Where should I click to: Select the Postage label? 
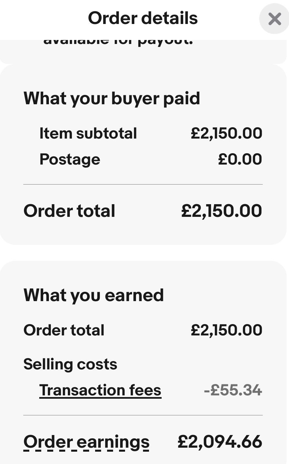pos(70,159)
